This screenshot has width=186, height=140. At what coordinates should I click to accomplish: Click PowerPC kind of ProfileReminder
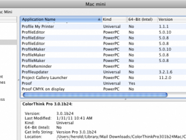pyautogui.click(x=111, y=66)
